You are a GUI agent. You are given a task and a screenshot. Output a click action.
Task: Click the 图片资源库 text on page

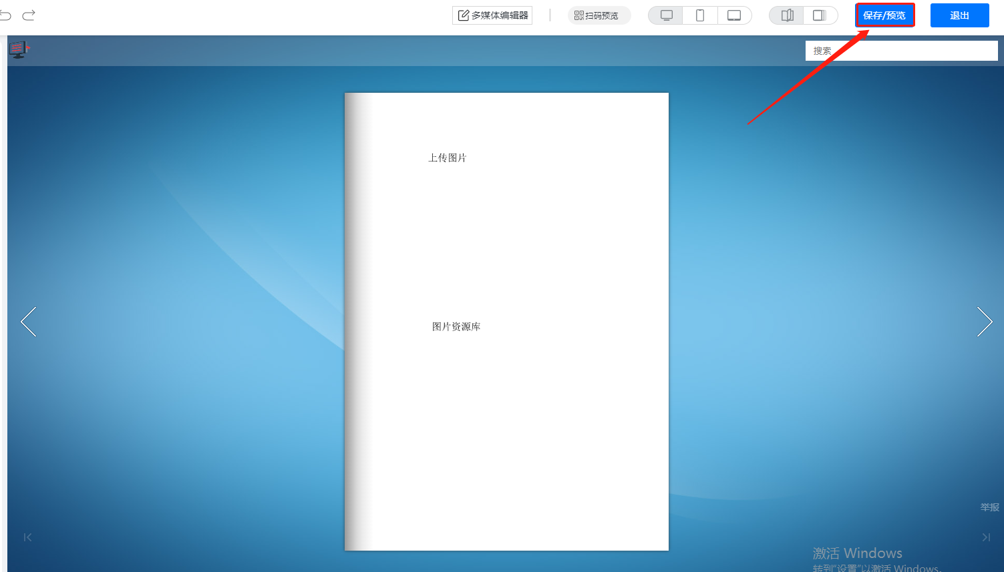coord(456,327)
